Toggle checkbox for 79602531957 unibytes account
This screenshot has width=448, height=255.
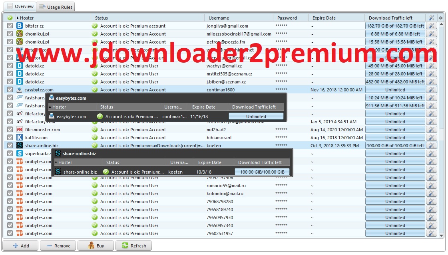[10, 233]
